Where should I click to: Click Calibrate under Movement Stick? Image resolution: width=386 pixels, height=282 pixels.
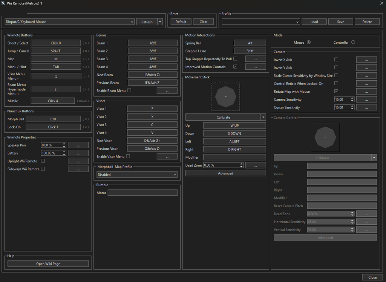pos(223,117)
